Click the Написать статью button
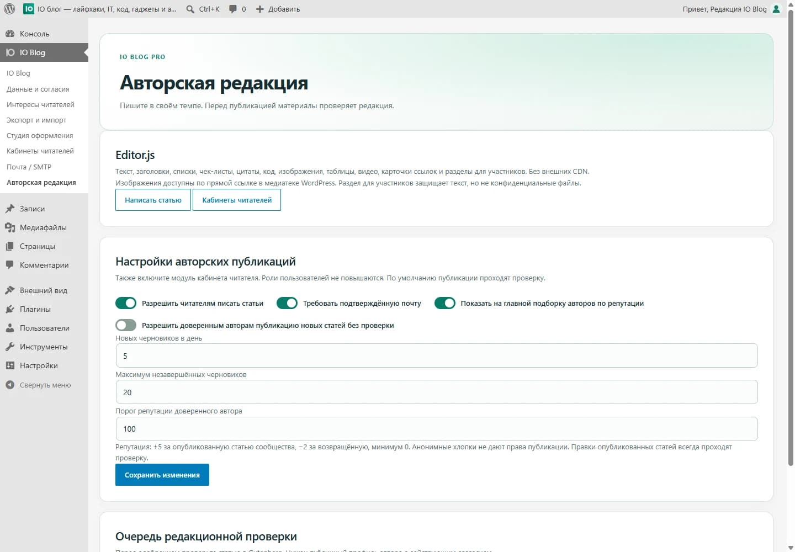This screenshot has width=795, height=552. 153,200
